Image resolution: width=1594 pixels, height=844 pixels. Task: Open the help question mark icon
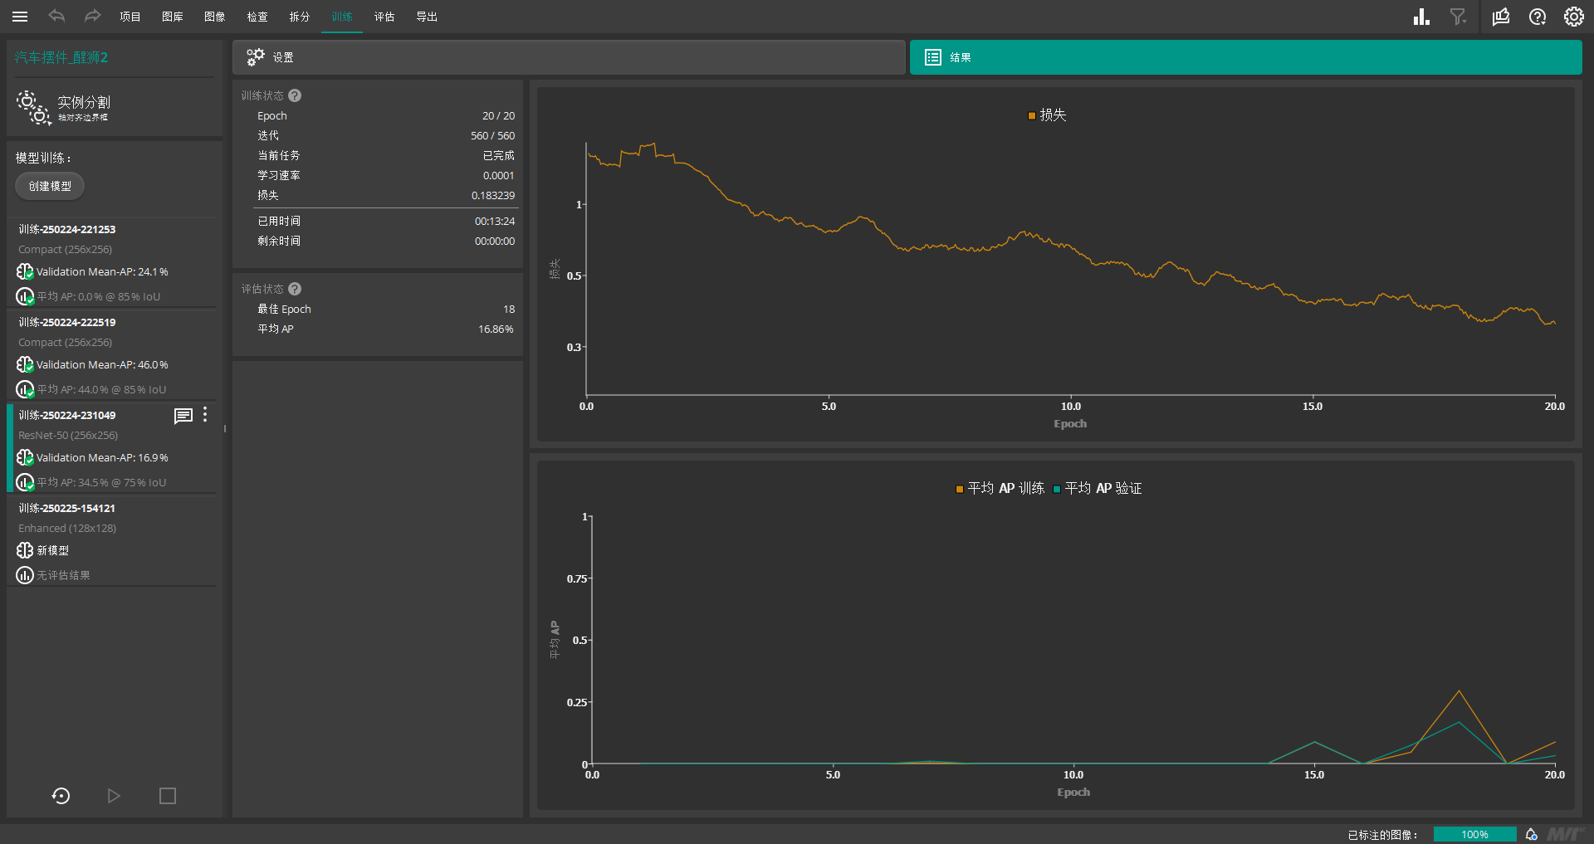click(1538, 17)
